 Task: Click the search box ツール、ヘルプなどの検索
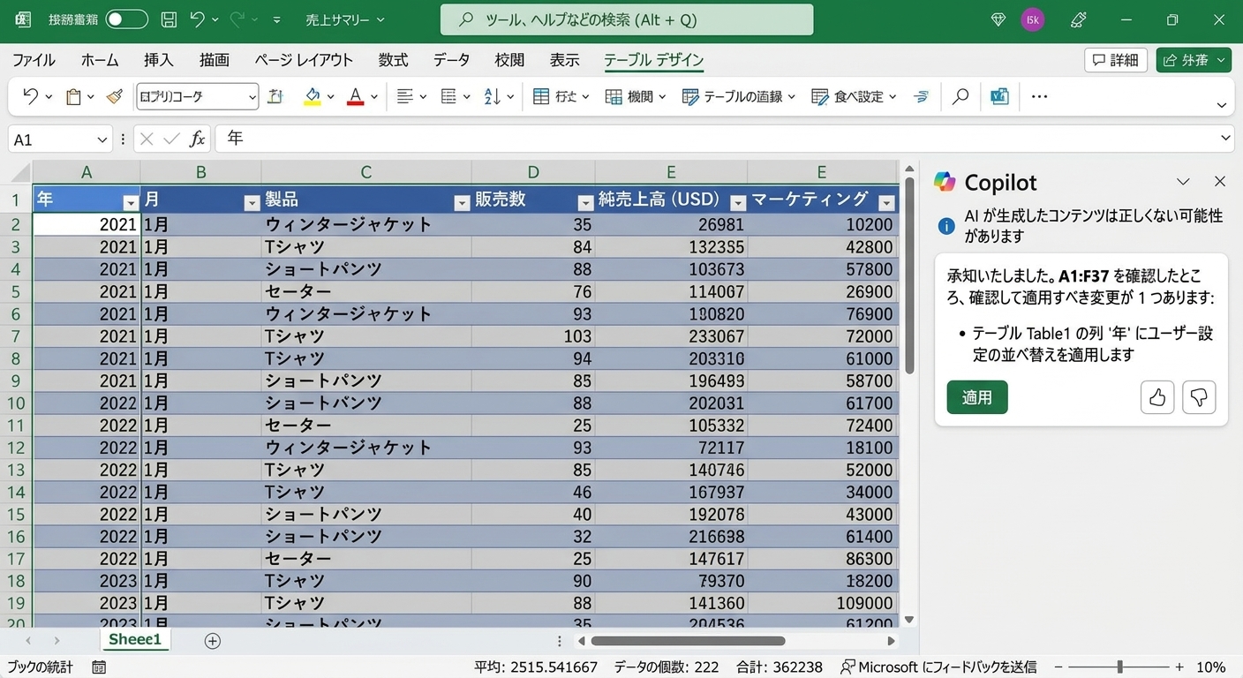click(x=627, y=19)
